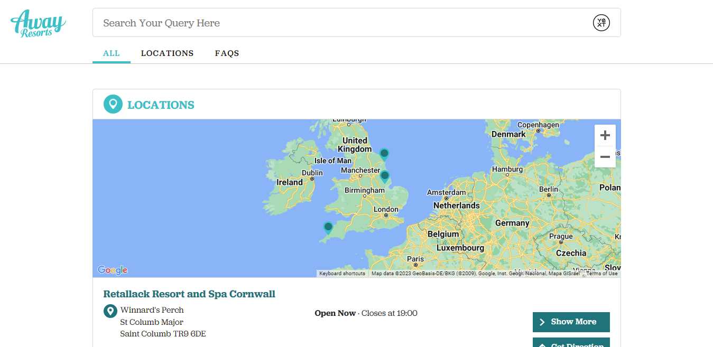Click the address pin icon beside Winnard's Perch

(x=110, y=311)
